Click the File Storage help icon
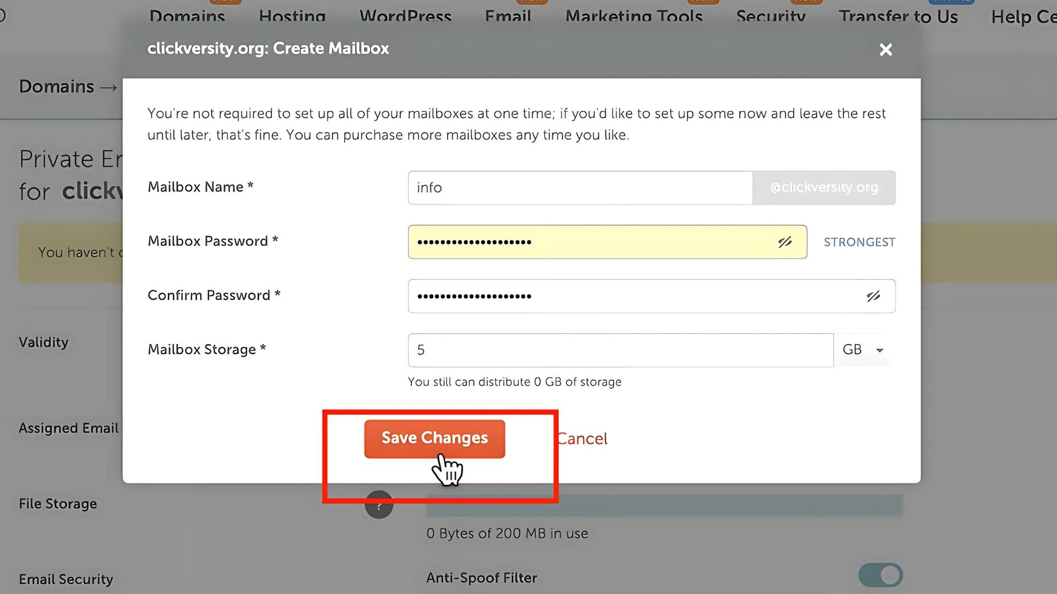1057x594 pixels. click(379, 504)
